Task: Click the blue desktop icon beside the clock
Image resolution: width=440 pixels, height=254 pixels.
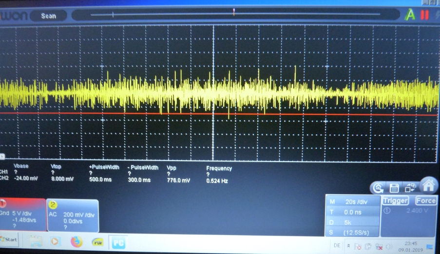Action: click(430, 247)
